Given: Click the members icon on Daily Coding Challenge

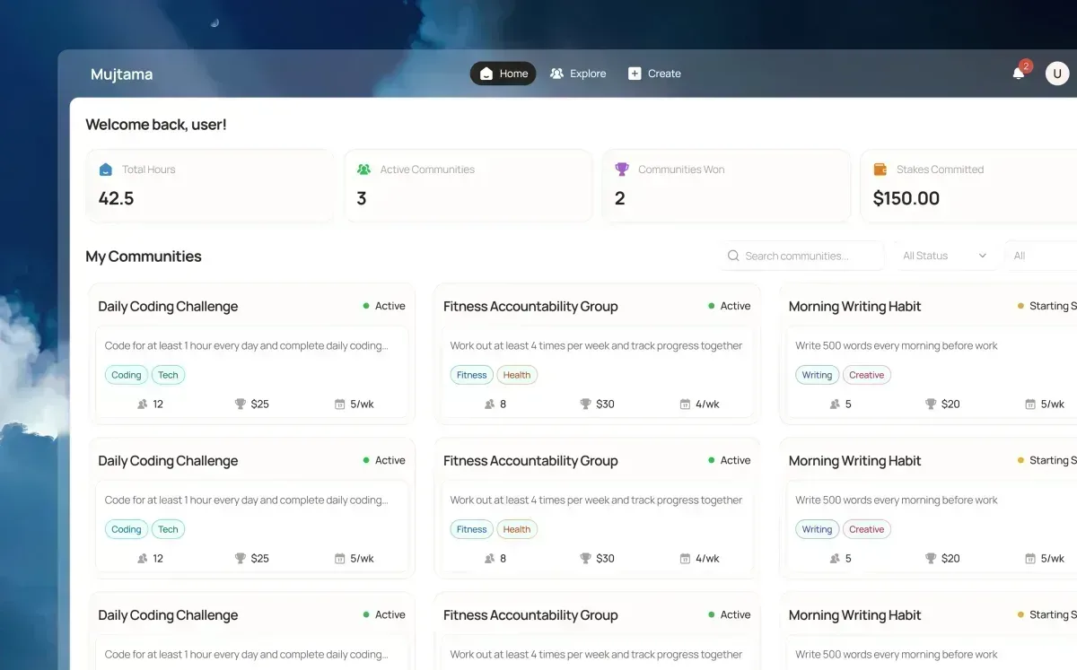Looking at the screenshot, I should pyautogui.click(x=141, y=404).
